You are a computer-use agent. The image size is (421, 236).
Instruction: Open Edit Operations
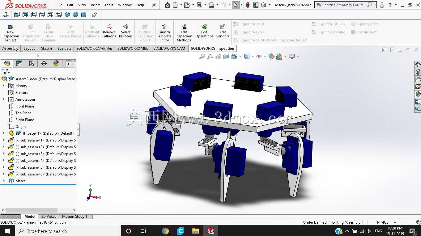[x=204, y=32]
